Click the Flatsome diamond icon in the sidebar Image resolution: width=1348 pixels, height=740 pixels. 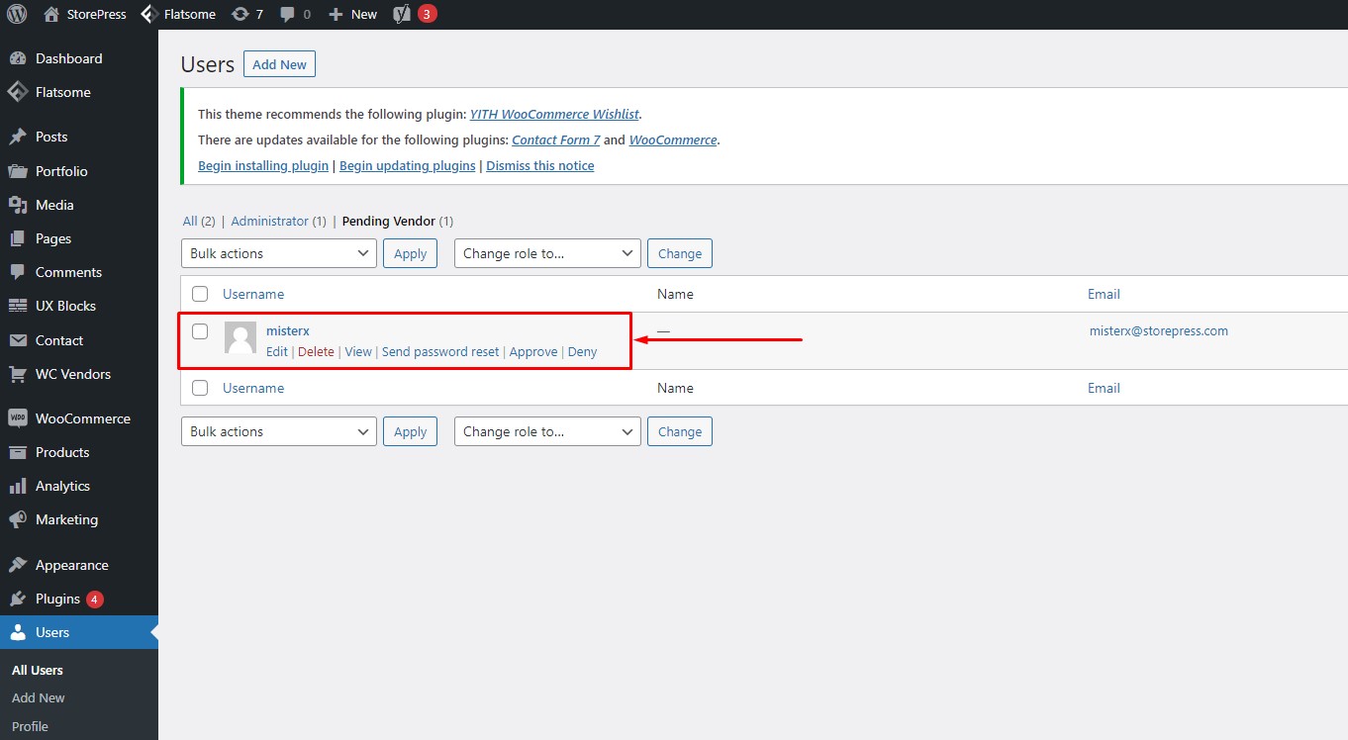tap(18, 92)
